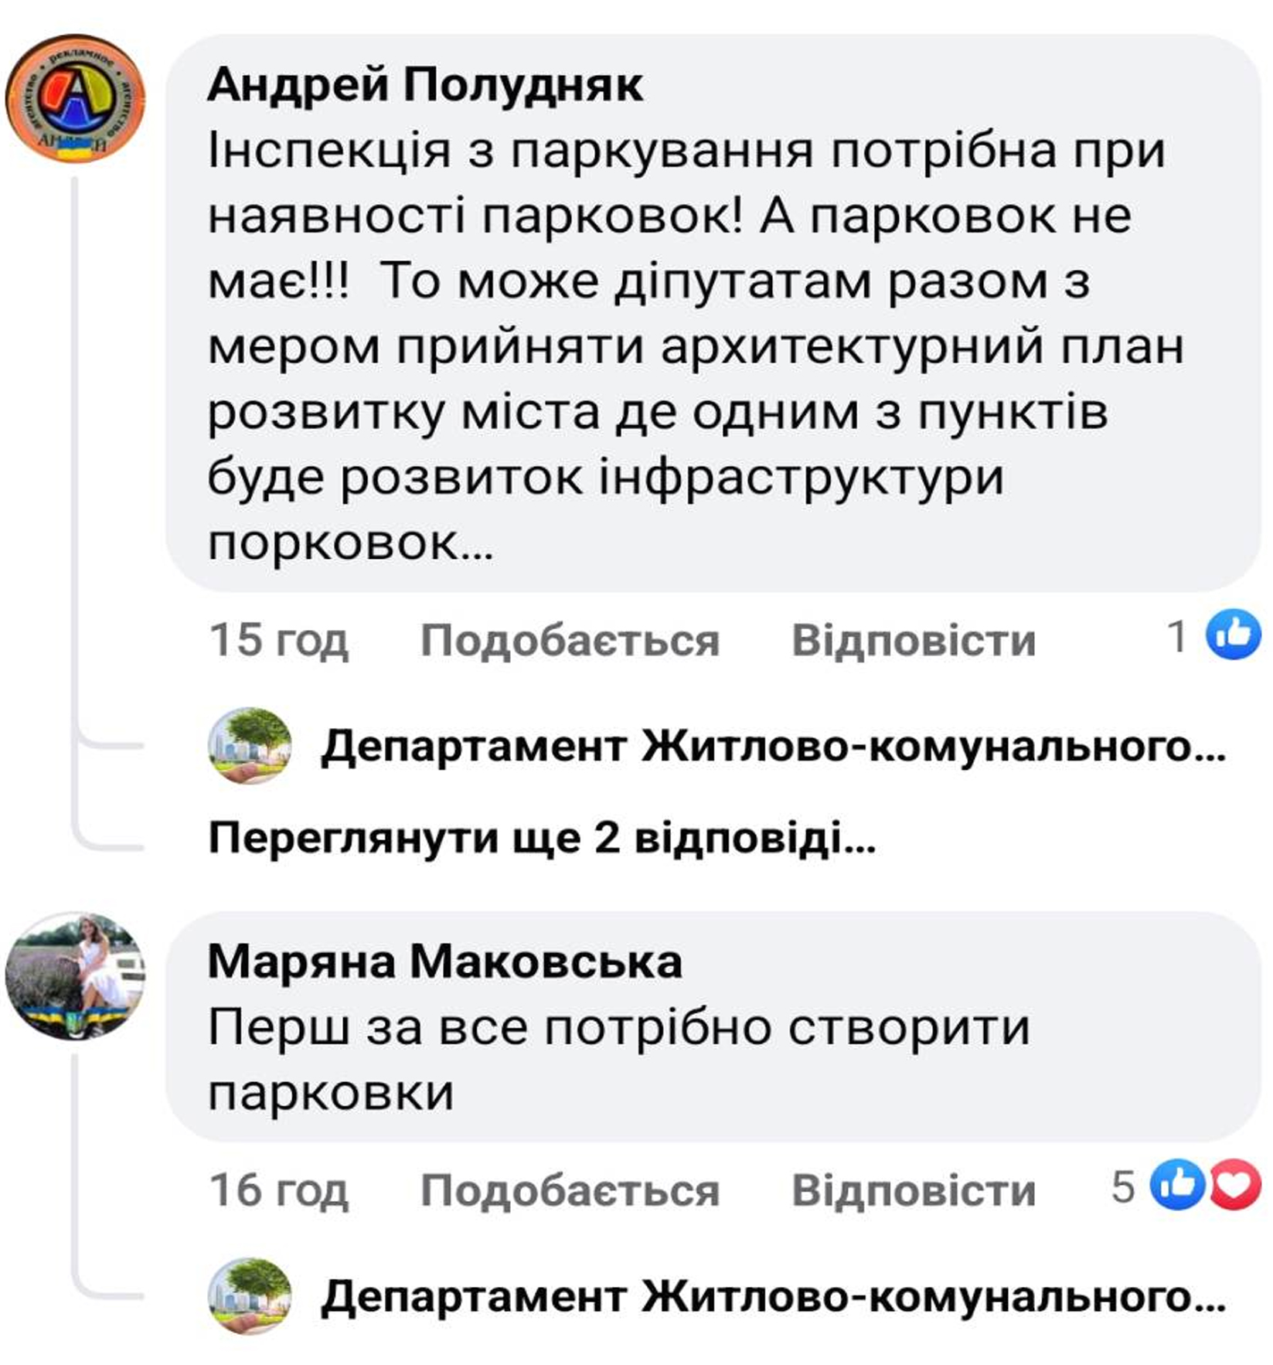
Task: Click thumbs-up reaction icon on Маряна's comment
Action: [x=1176, y=1185]
